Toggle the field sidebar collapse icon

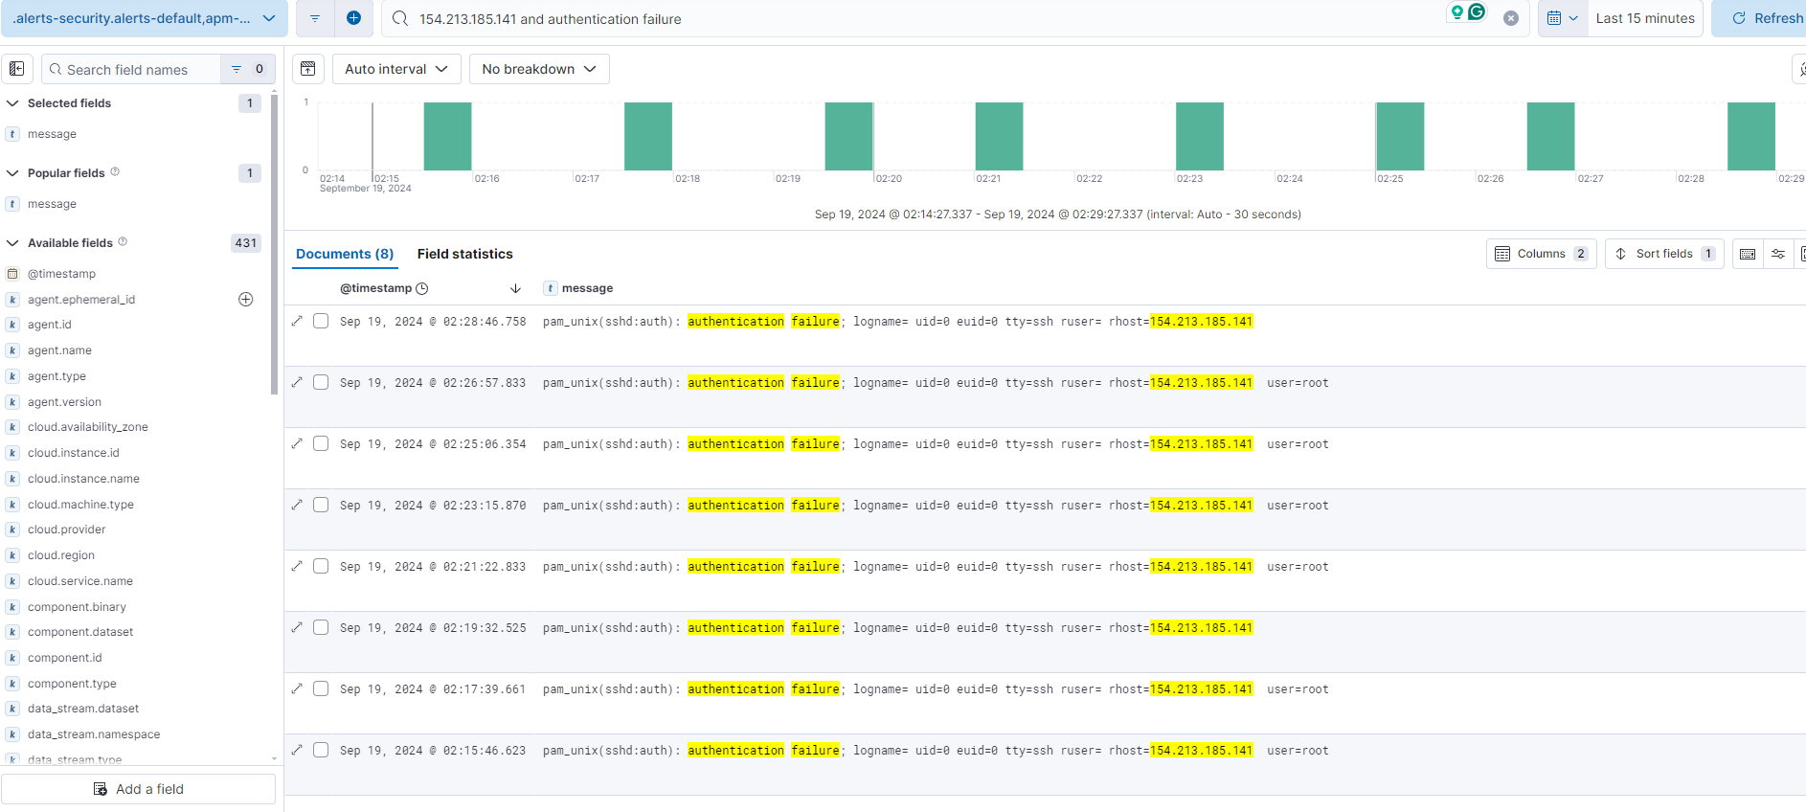17,69
